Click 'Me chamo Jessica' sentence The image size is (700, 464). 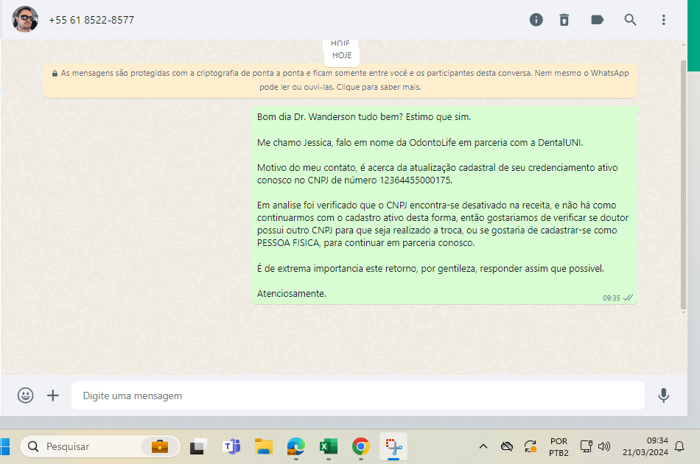click(x=420, y=143)
